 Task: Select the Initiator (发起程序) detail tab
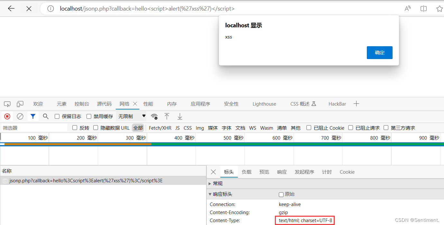coord(304,172)
